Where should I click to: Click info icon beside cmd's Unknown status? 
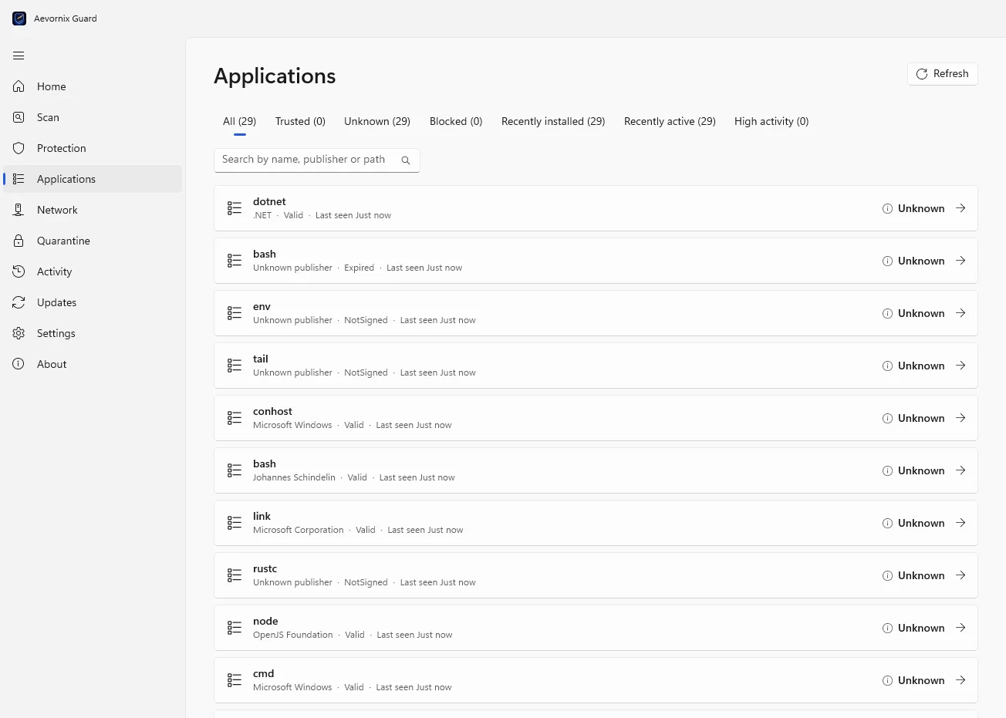[887, 680]
